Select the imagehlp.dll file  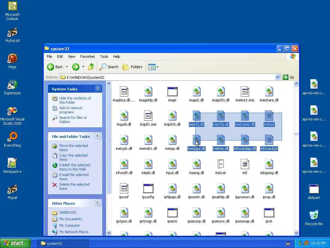148,94
